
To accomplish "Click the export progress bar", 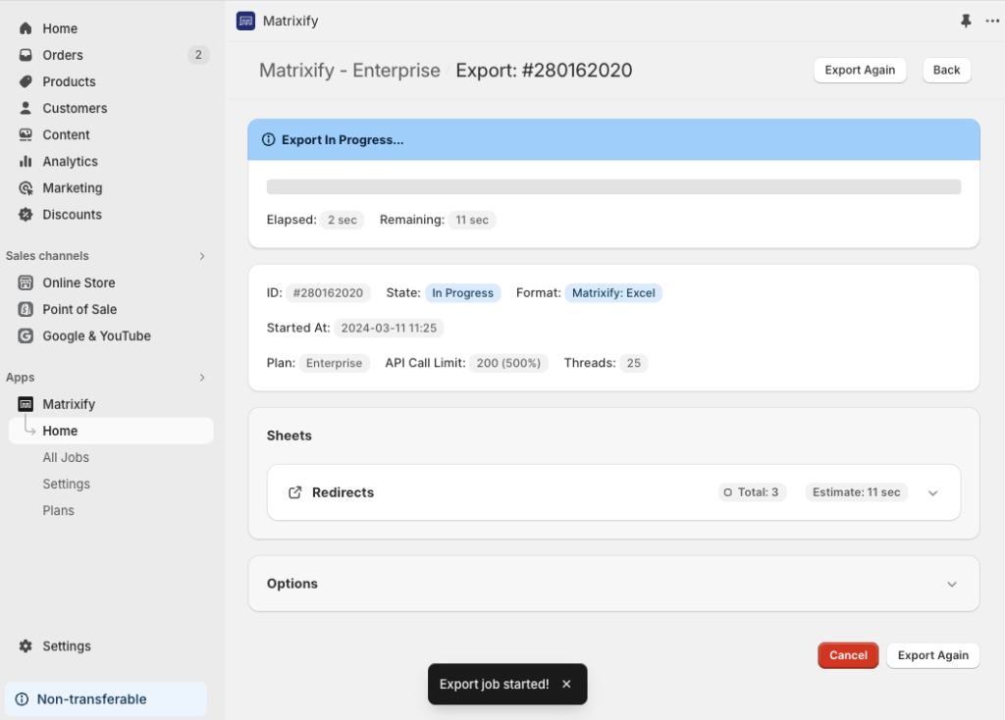I will [614, 185].
